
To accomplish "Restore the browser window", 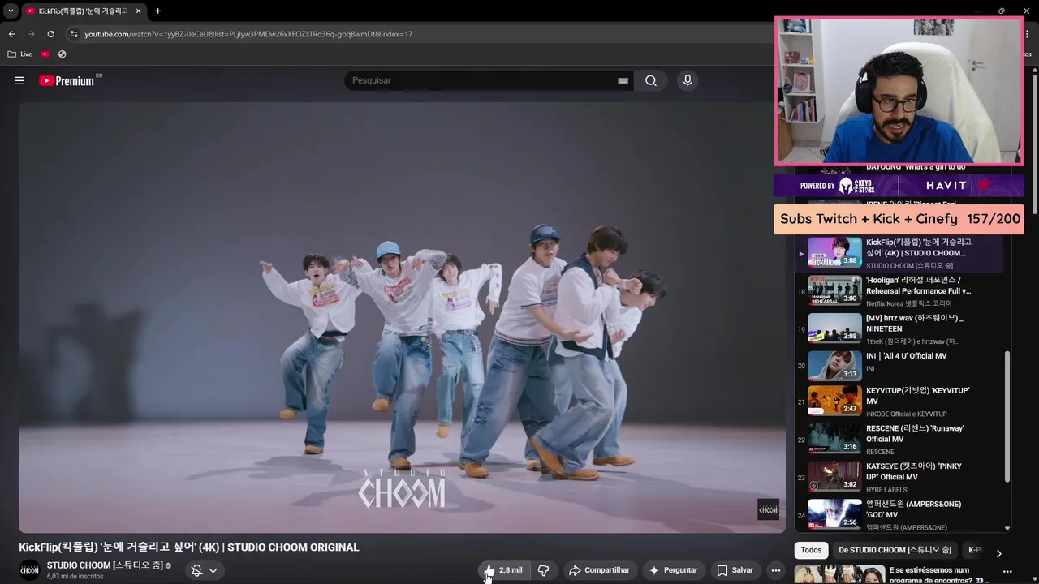I will [1001, 11].
